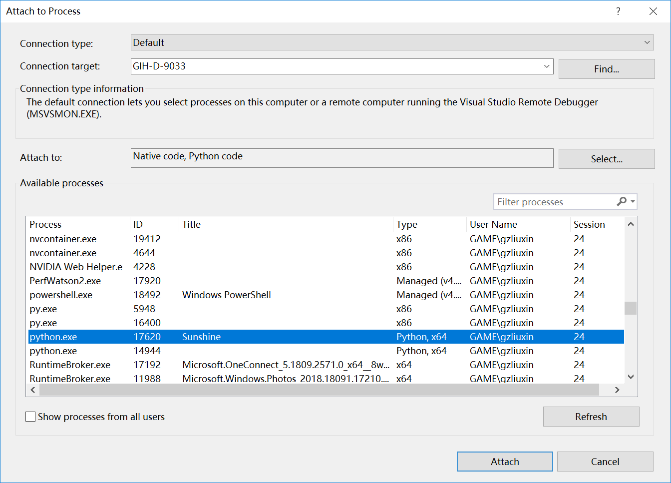Close the Attach to Process dialog

653,11
